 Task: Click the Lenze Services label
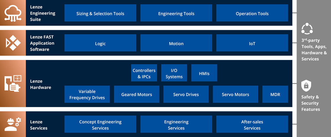click(x=39, y=125)
